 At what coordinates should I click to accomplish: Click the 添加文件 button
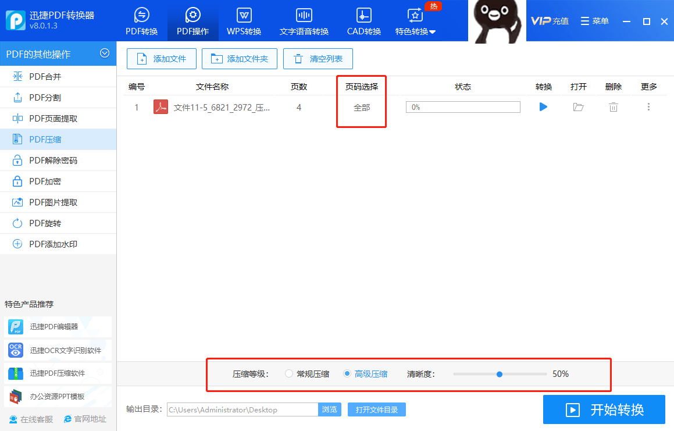click(162, 59)
